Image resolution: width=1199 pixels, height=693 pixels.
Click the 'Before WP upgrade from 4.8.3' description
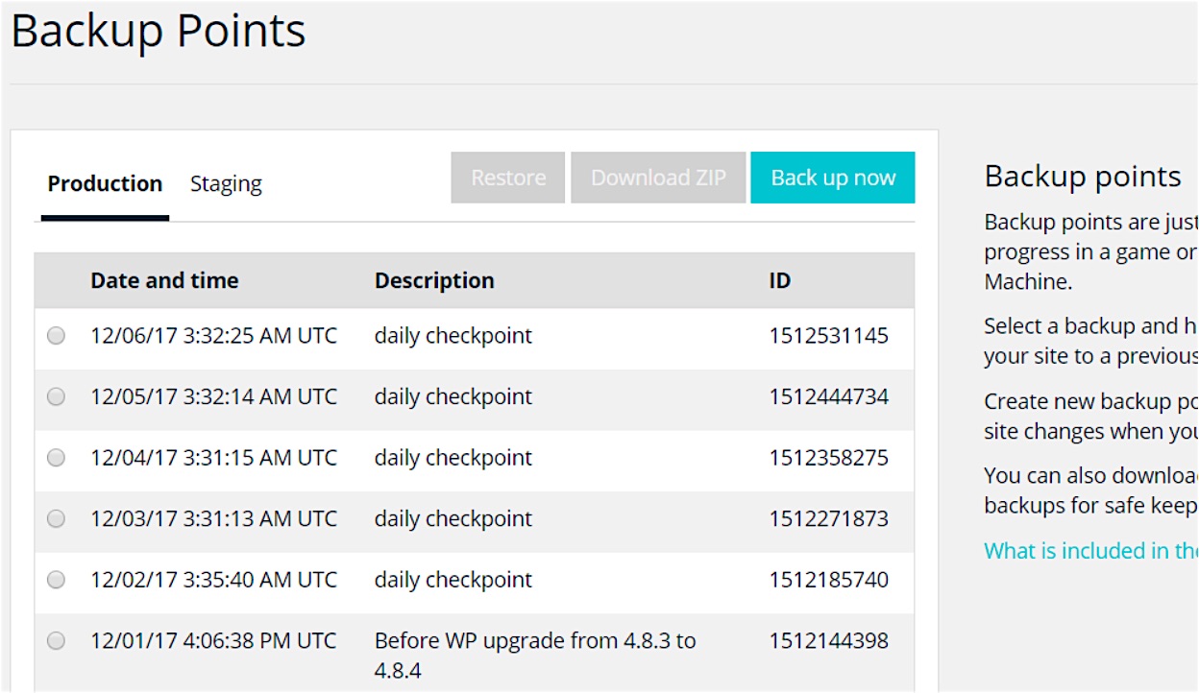pyautogui.click(x=535, y=655)
